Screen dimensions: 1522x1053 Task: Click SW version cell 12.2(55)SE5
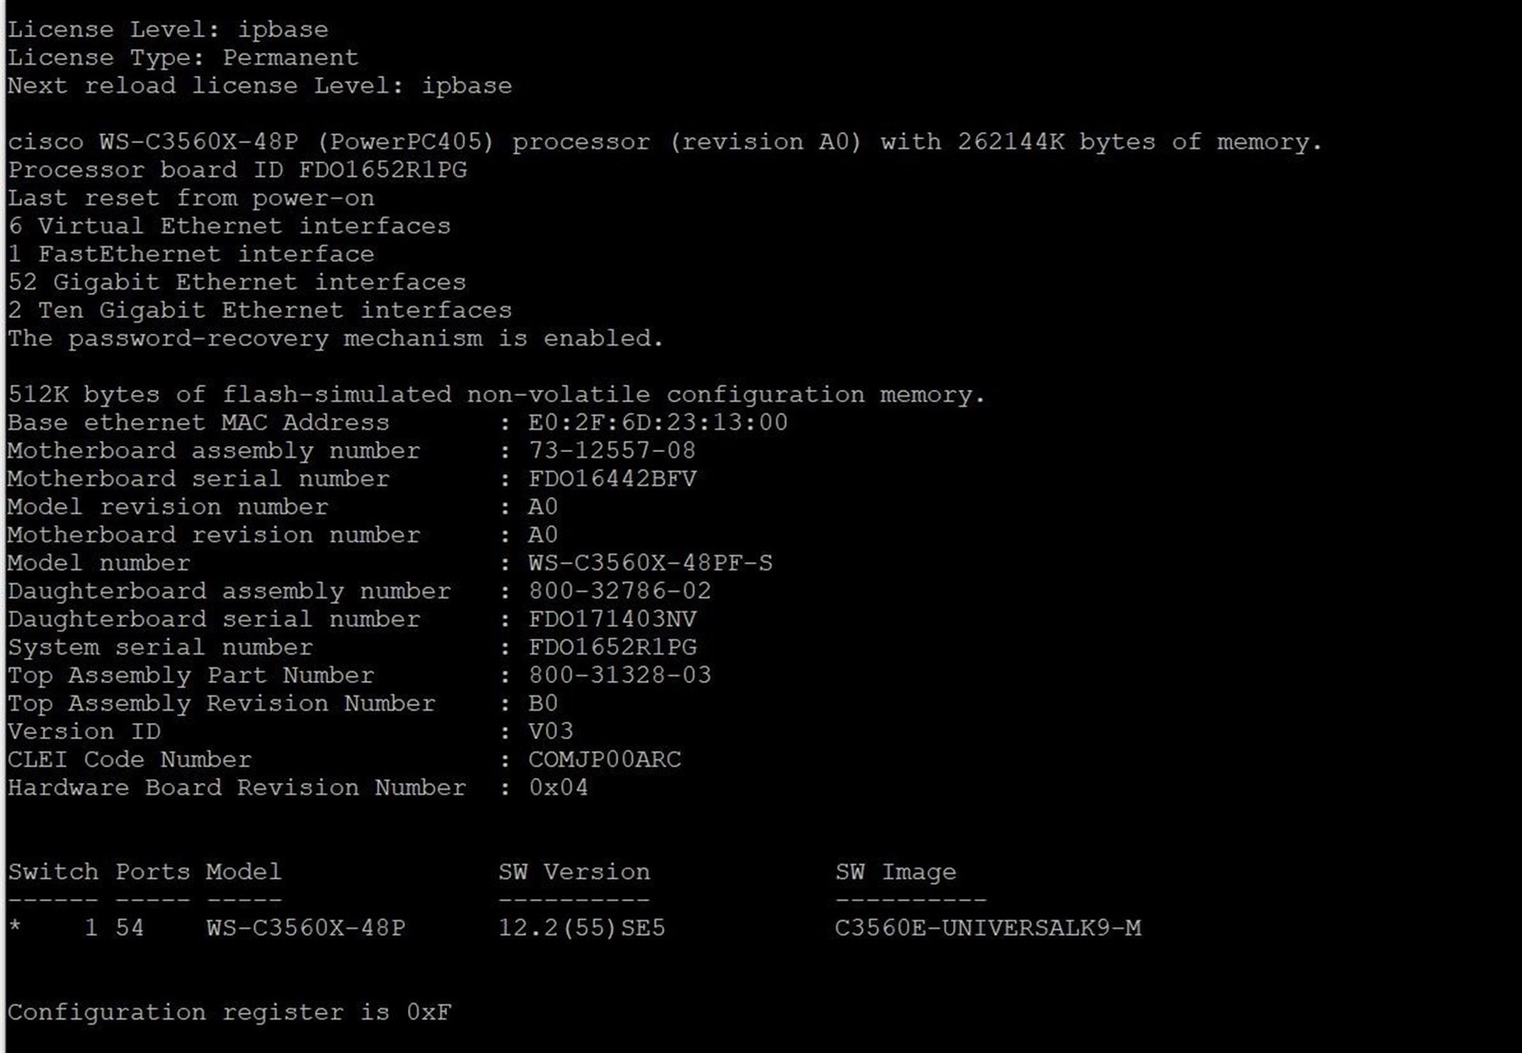click(582, 928)
